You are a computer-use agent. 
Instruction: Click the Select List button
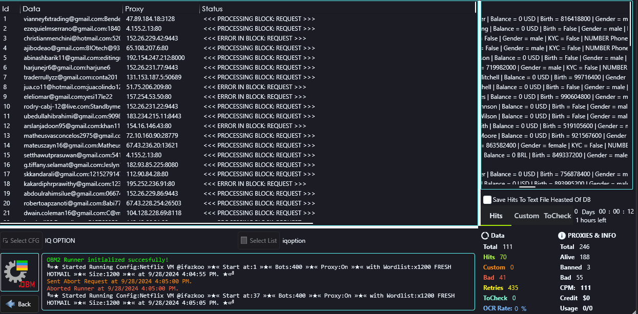259,240
